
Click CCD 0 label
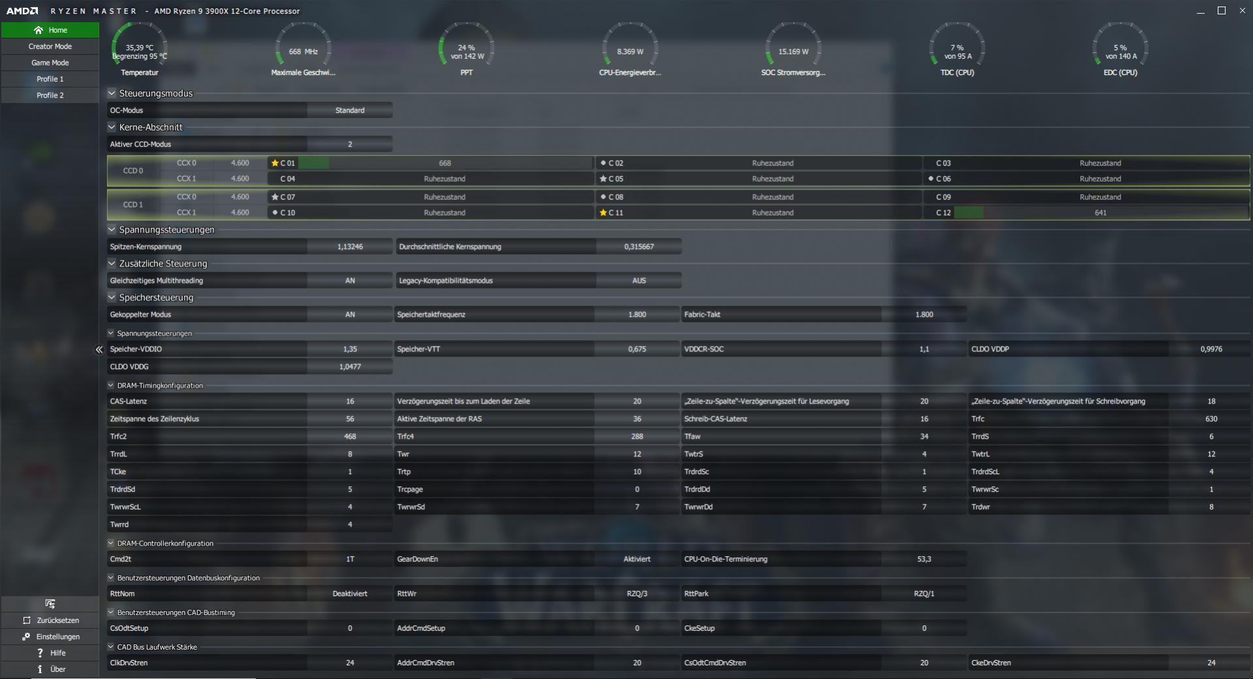tap(133, 171)
